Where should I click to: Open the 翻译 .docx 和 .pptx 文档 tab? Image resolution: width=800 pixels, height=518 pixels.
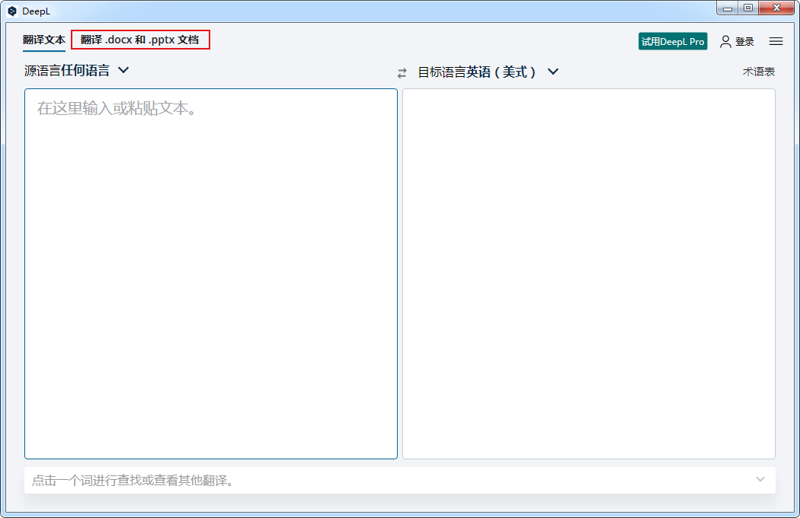point(139,40)
